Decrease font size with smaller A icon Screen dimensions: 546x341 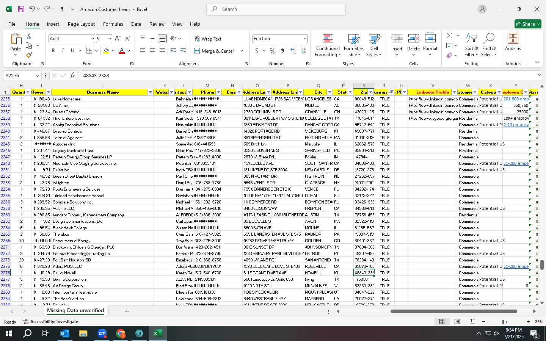pos(127,39)
